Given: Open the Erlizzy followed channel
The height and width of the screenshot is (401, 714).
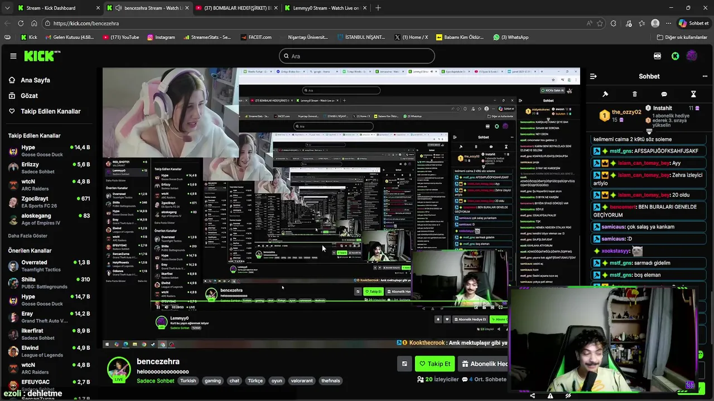Looking at the screenshot, I should pos(49,168).
